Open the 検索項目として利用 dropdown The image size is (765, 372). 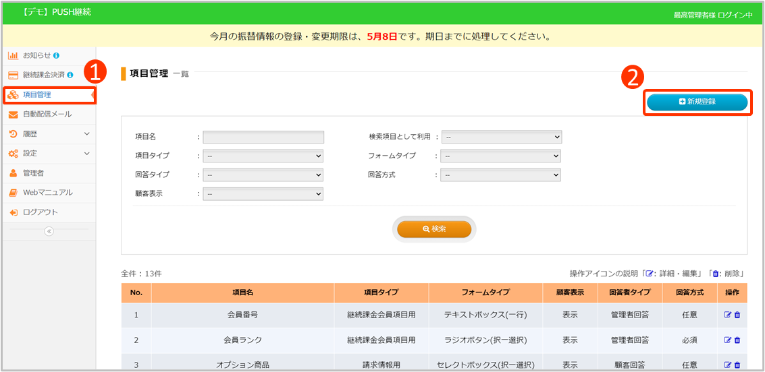tap(501, 137)
